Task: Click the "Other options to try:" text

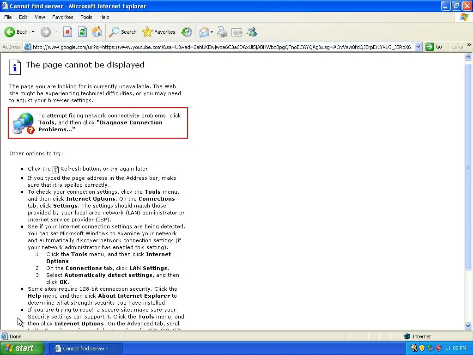Action: point(36,153)
